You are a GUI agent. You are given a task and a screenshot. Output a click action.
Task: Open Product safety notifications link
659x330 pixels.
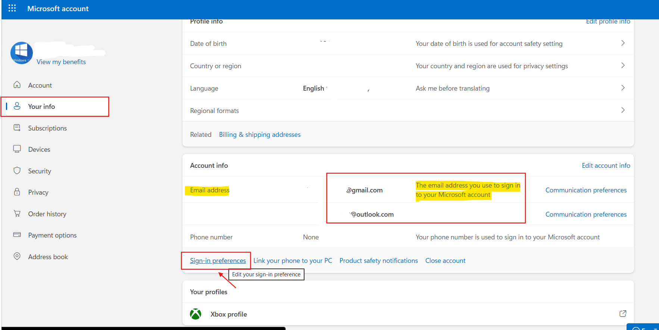point(378,261)
